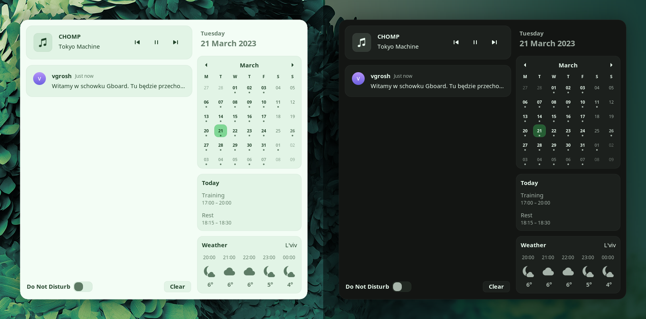Image resolution: width=646 pixels, height=319 pixels.
Task: Click vgrosh avatar in light panel notification
Action: (x=40, y=79)
